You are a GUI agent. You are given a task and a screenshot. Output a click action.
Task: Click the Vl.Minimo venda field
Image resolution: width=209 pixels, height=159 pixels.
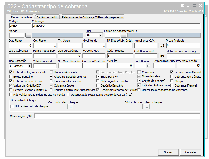[45, 66]
